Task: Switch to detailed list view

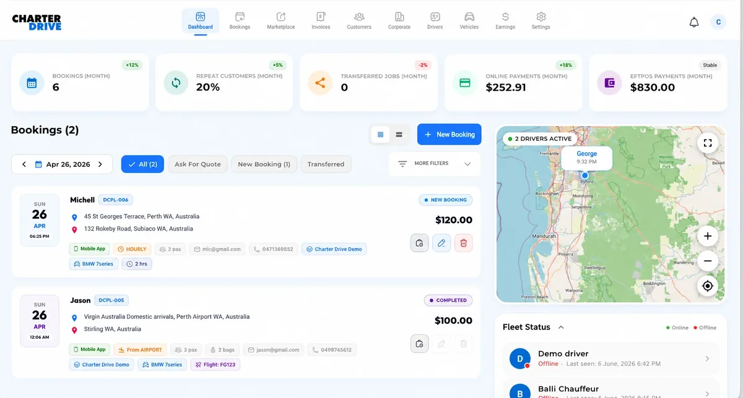Action: pos(380,134)
